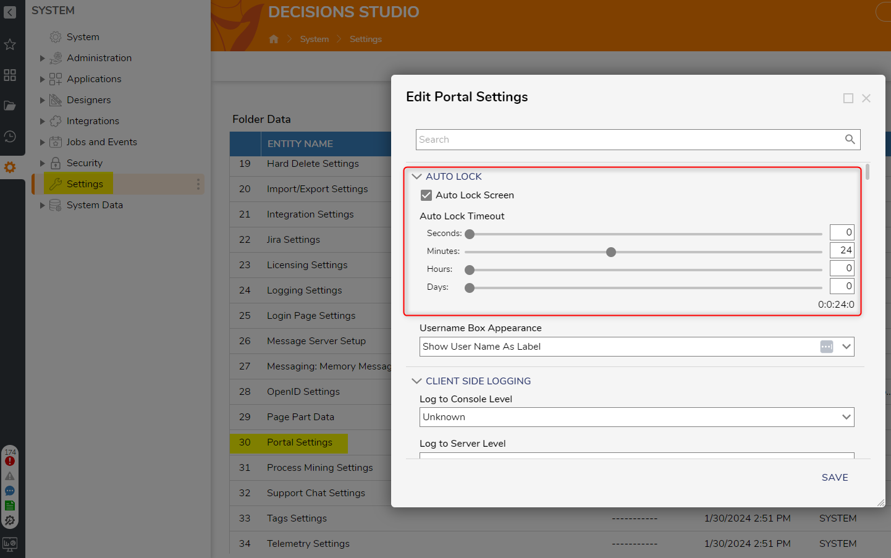Click the Hours value box
The height and width of the screenshot is (558, 891).
click(842, 268)
